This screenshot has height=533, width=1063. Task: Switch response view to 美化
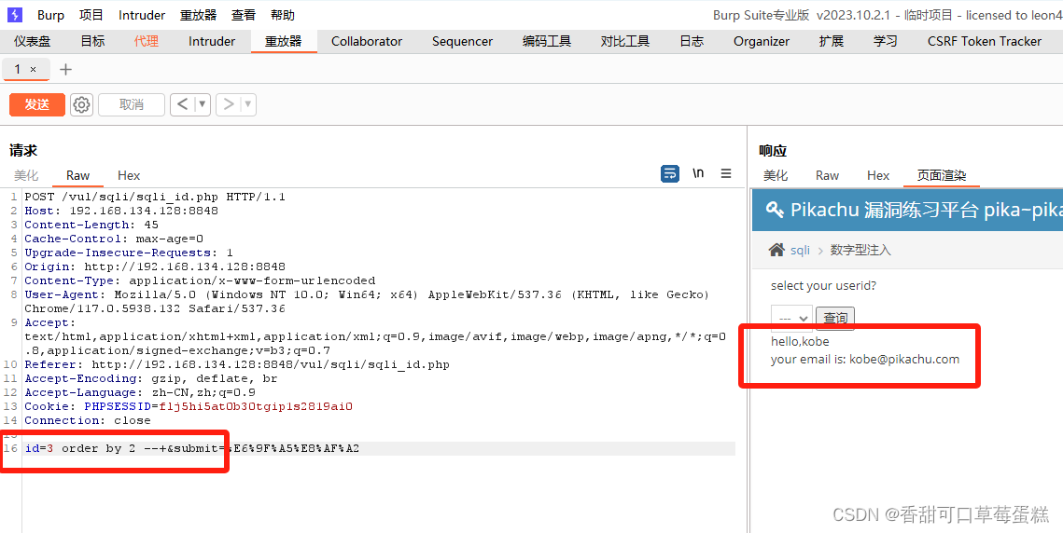[776, 175]
